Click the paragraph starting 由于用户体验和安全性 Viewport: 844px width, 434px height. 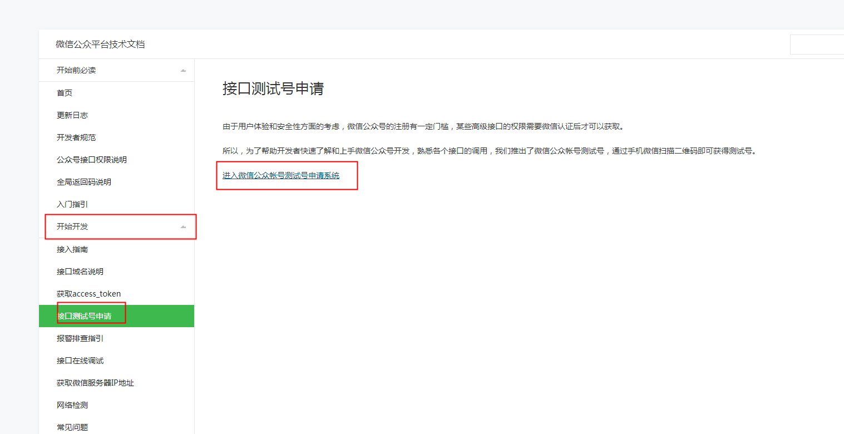pos(425,126)
